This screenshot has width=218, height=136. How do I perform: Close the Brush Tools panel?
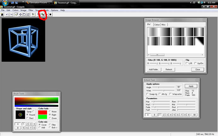click(58, 94)
